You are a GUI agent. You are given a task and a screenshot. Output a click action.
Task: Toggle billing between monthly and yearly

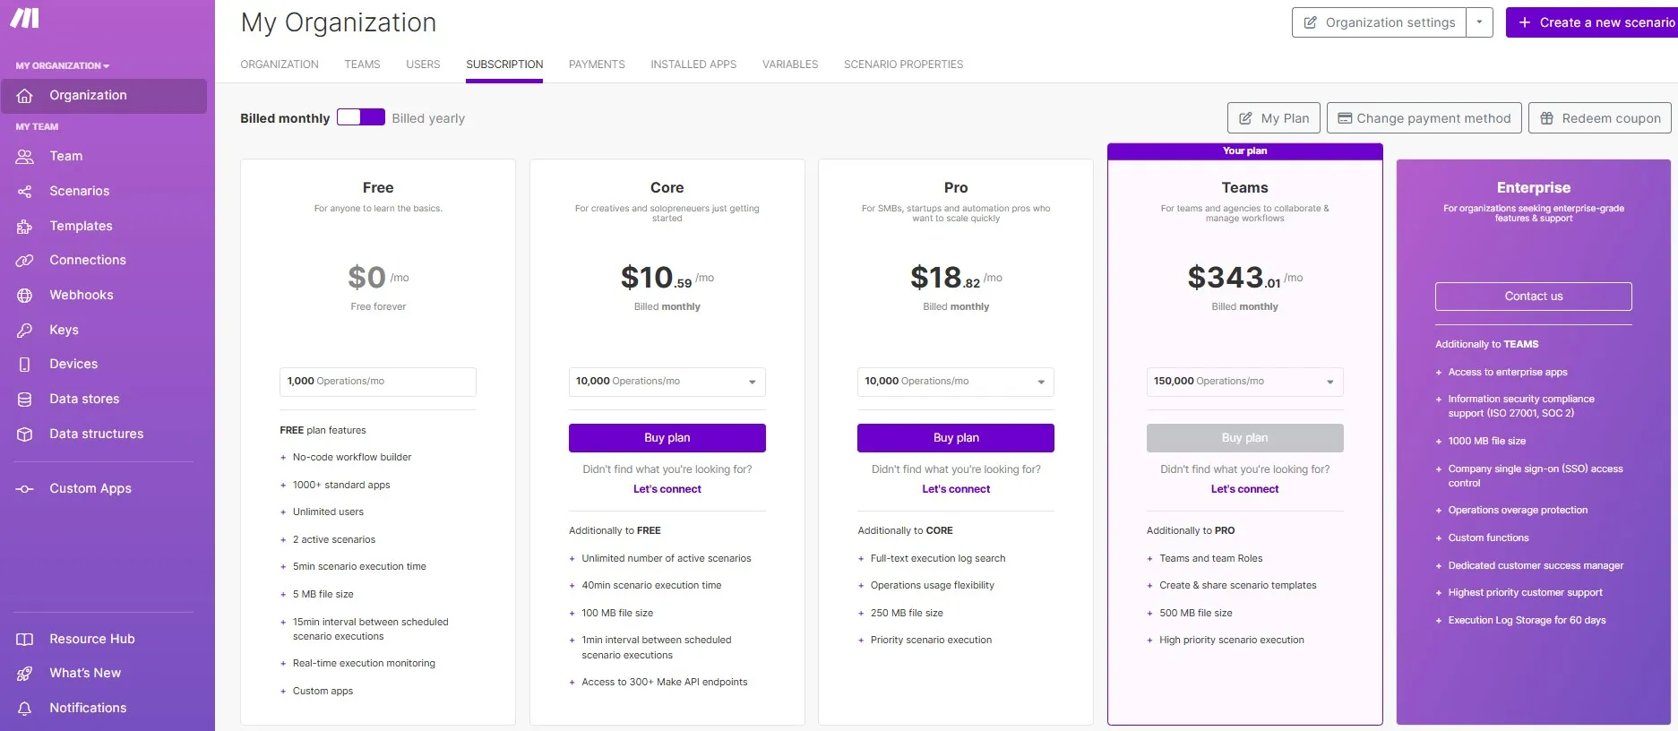pyautogui.click(x=361, y=117)
